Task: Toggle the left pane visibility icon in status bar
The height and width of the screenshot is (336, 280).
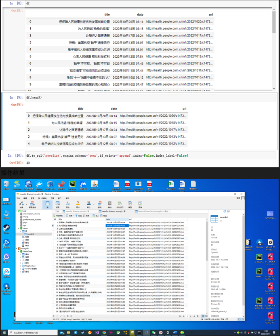Action: click(239, 319)
